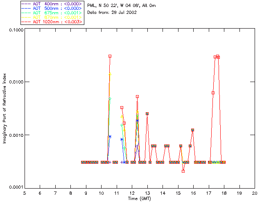The image size is (262, 209).
Task: Click the Time (GMT) axis title
Action: [x=139, y=199]
